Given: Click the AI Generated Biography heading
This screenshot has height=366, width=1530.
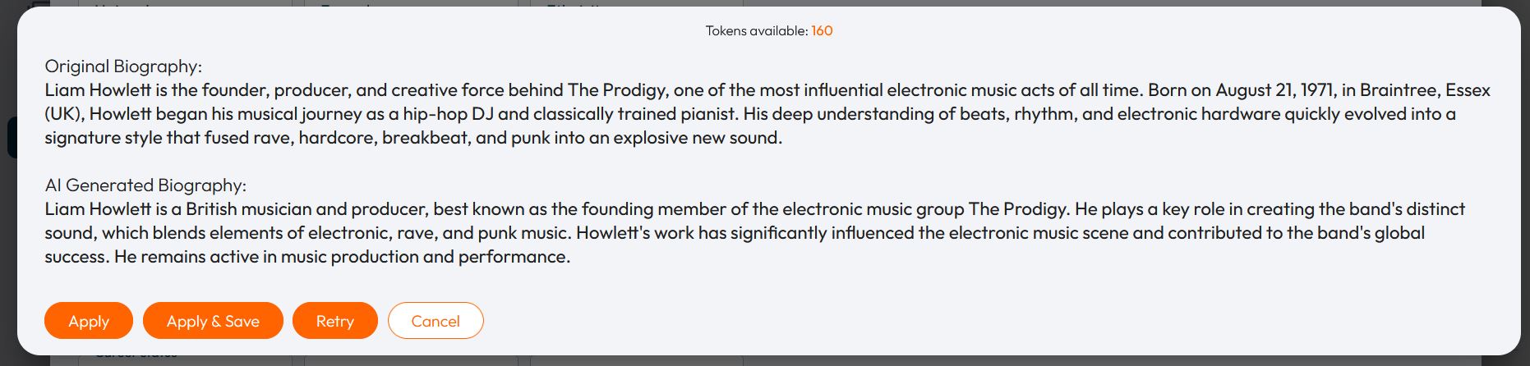Looking at the screenshot, I should coord(145,185).
